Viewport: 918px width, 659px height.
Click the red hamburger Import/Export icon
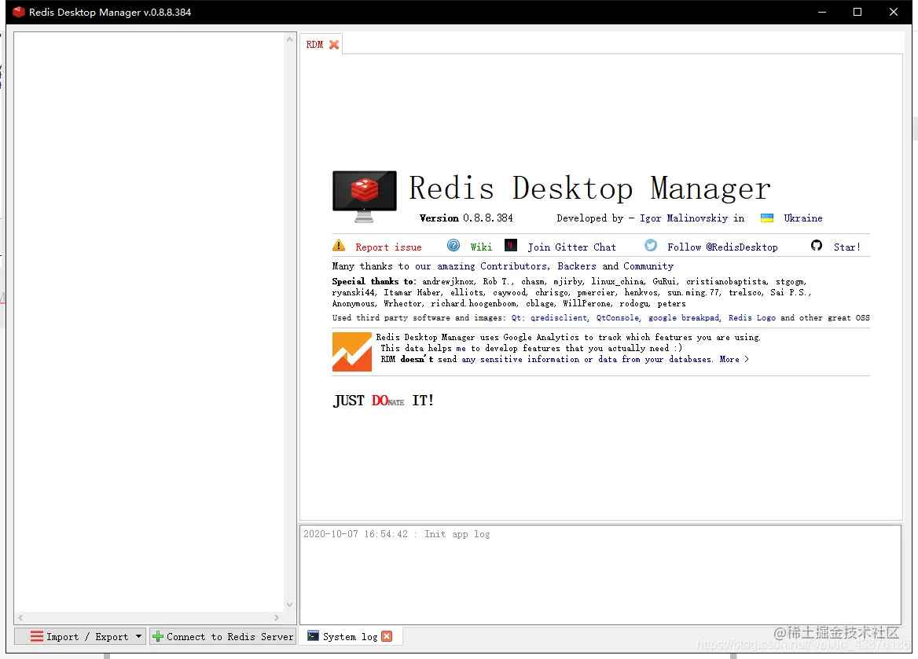pyautogui.click(x=37, y=636)
